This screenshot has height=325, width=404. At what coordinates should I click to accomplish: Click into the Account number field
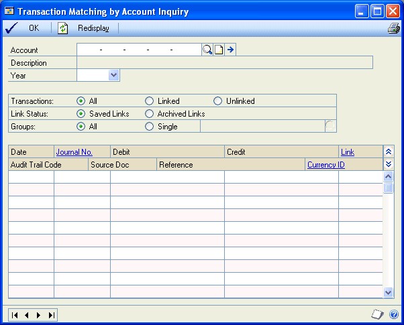pos(139,50)
